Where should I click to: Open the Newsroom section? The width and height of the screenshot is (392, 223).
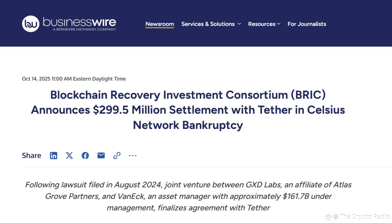(160, 24)
